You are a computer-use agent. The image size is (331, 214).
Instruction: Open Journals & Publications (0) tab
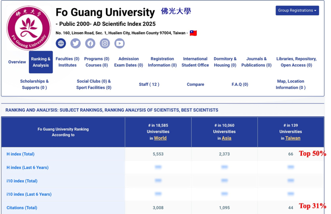256,62
